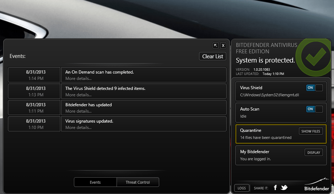334x194 pixels.
Task: Share on Twitter bird icon
Action: pos(284,188)
